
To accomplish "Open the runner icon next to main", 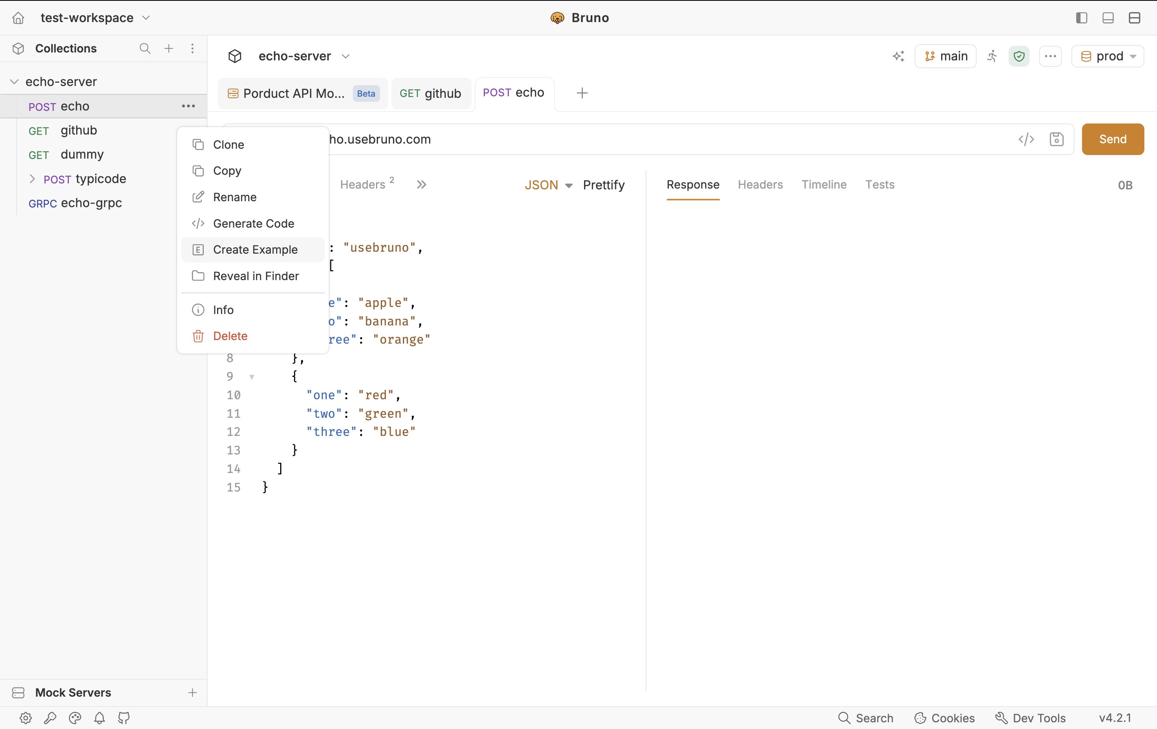I will (x=992, y=56).
